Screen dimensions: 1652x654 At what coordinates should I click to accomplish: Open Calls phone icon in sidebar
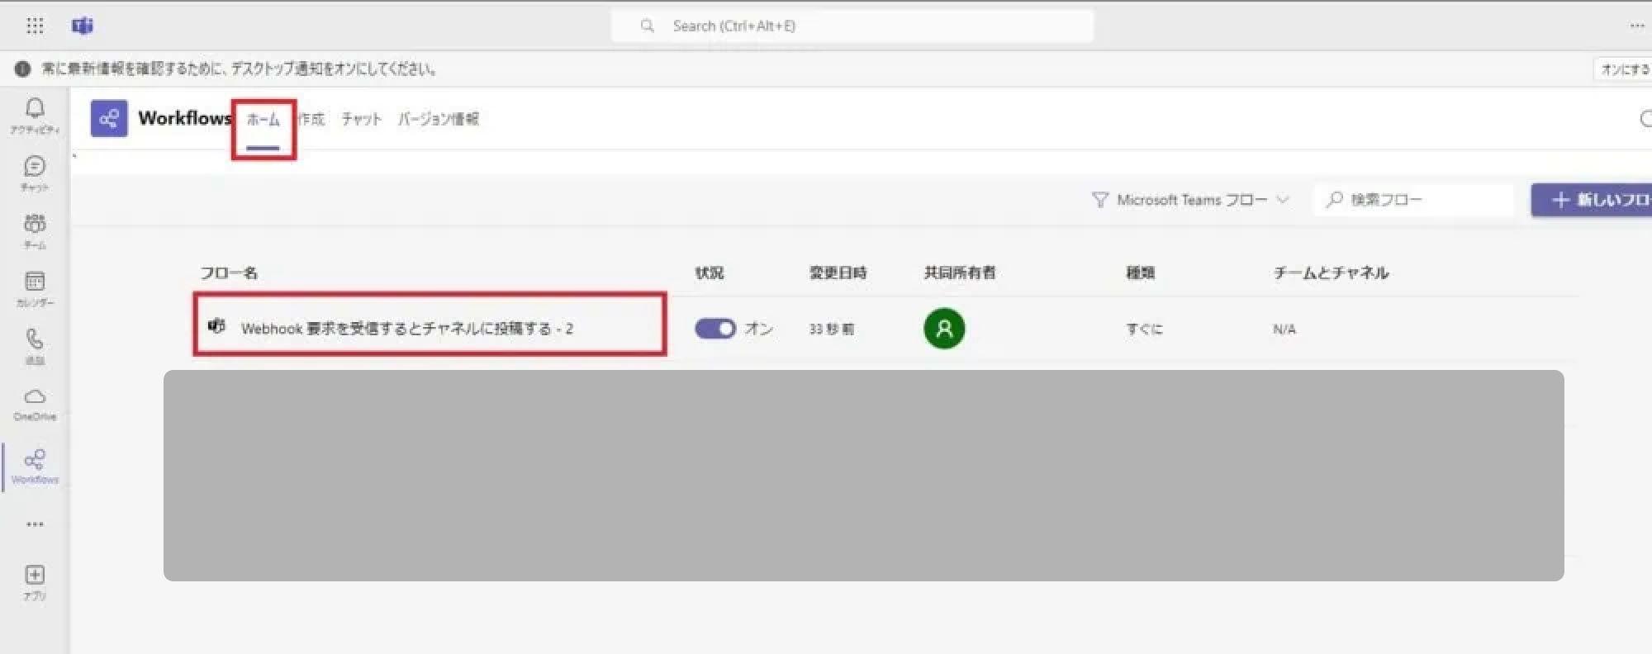(x=35, y=345)
